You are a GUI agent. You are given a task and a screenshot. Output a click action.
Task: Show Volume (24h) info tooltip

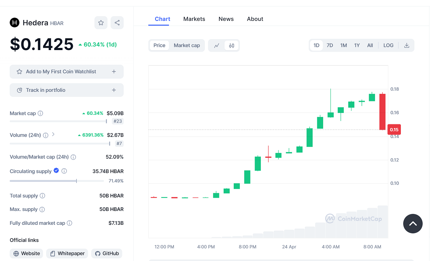tap(46, 135)
